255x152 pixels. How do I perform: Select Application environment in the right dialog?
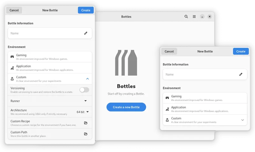205,109
